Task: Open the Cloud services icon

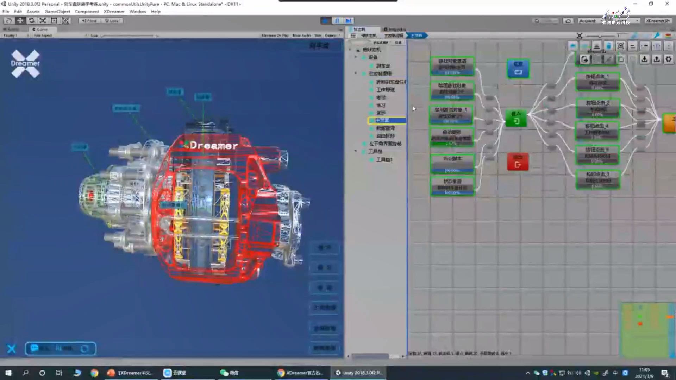Action: click(568, 21)
